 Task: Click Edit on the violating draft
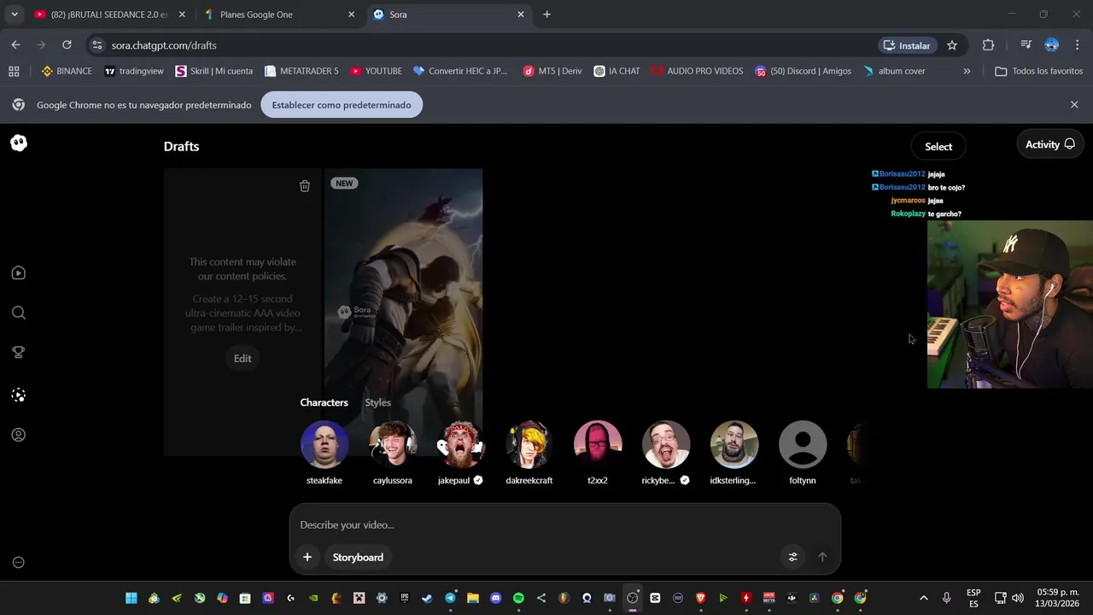[243, 358]
